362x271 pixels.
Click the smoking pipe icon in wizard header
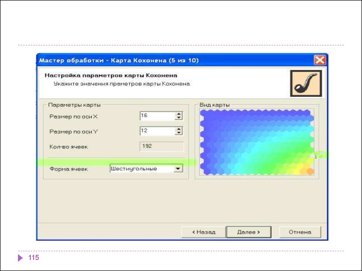click(306, 83)
